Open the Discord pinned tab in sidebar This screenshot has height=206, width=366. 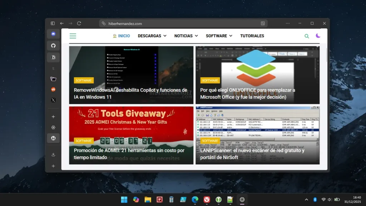click(x=53, y=34)
